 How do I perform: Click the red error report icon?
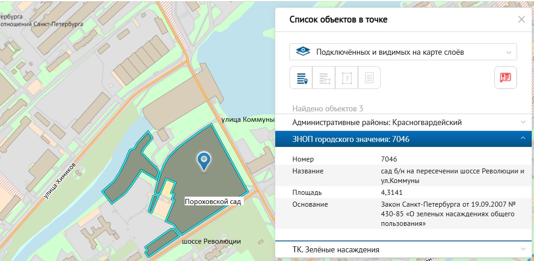[x=505, y=78]
